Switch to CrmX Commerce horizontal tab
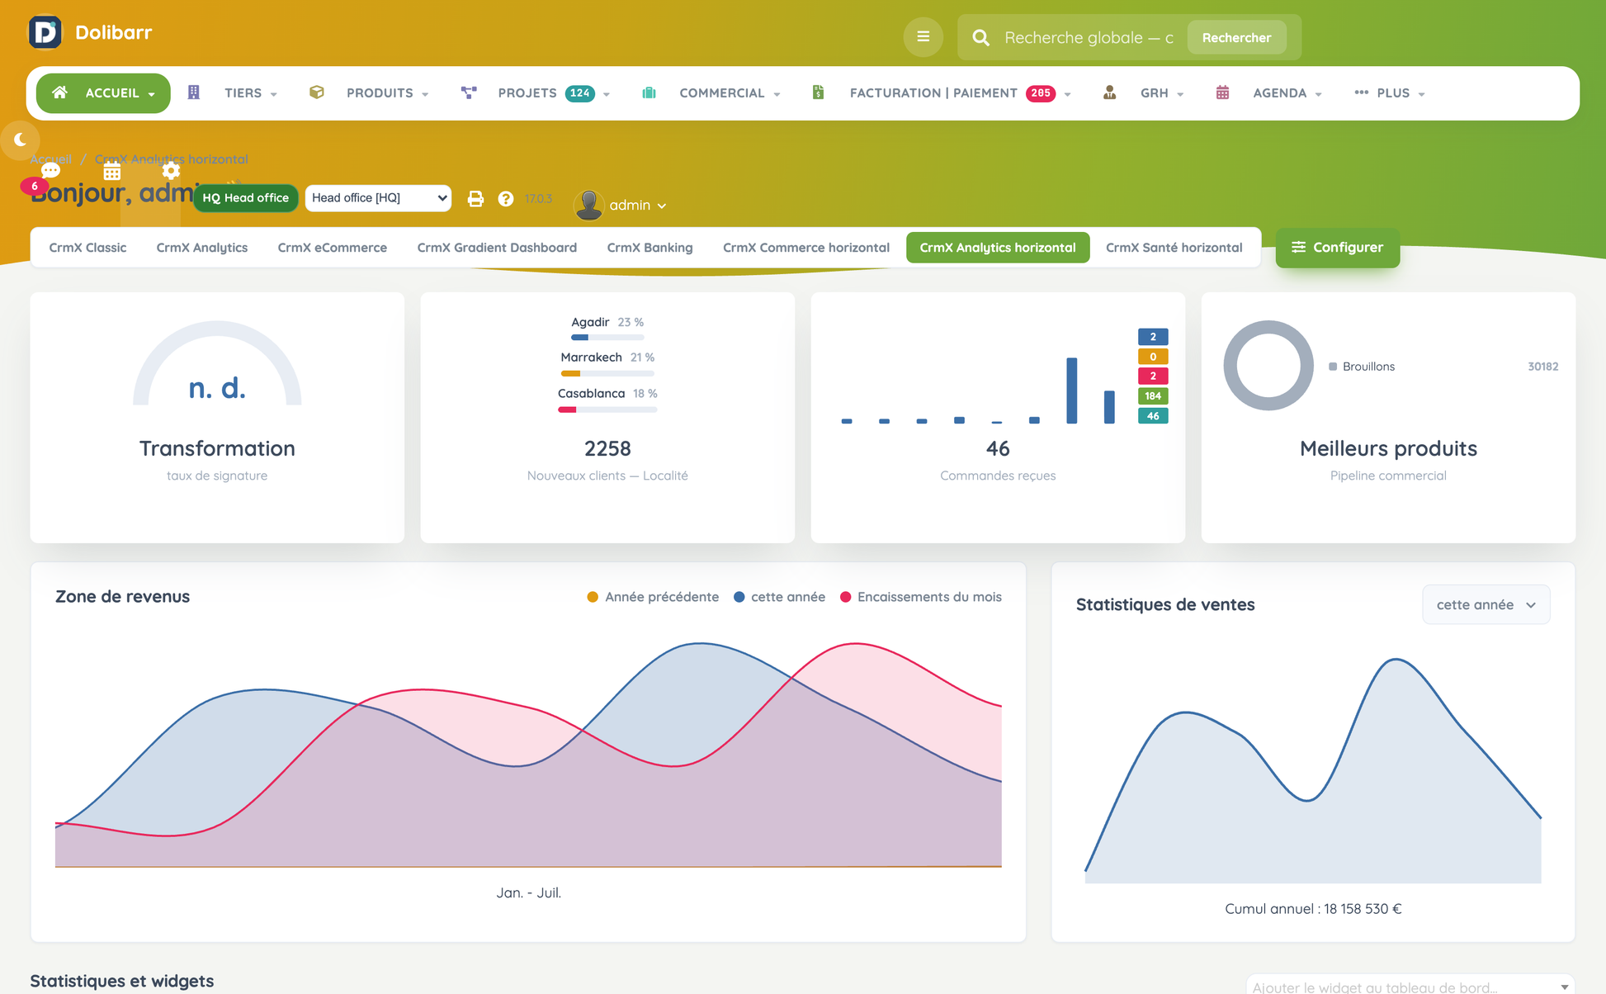 (x=806, y=248)
